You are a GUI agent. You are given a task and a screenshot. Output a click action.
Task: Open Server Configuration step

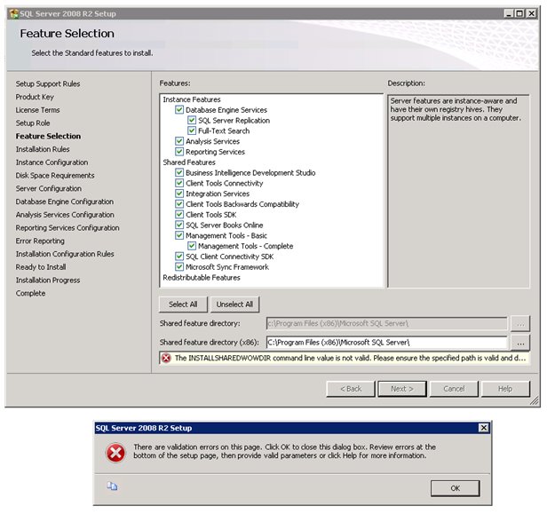tap(49, 188)
